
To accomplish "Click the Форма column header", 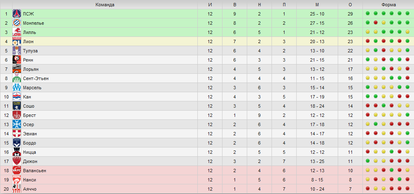I will pyautogui.click(x=388, y=5).
